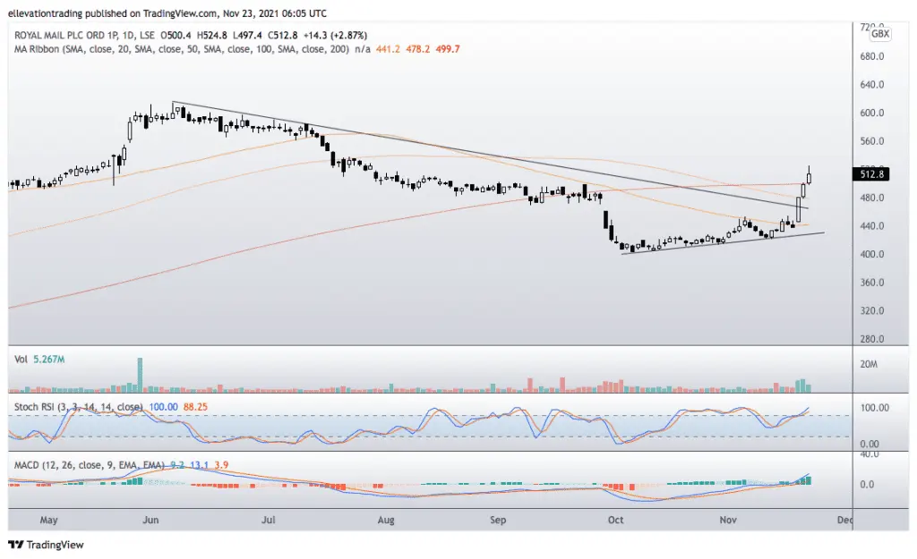Click the 100.00 Stoch RSI axis label
This screenshot has width=917, height=559.
[x=874, y=408]
